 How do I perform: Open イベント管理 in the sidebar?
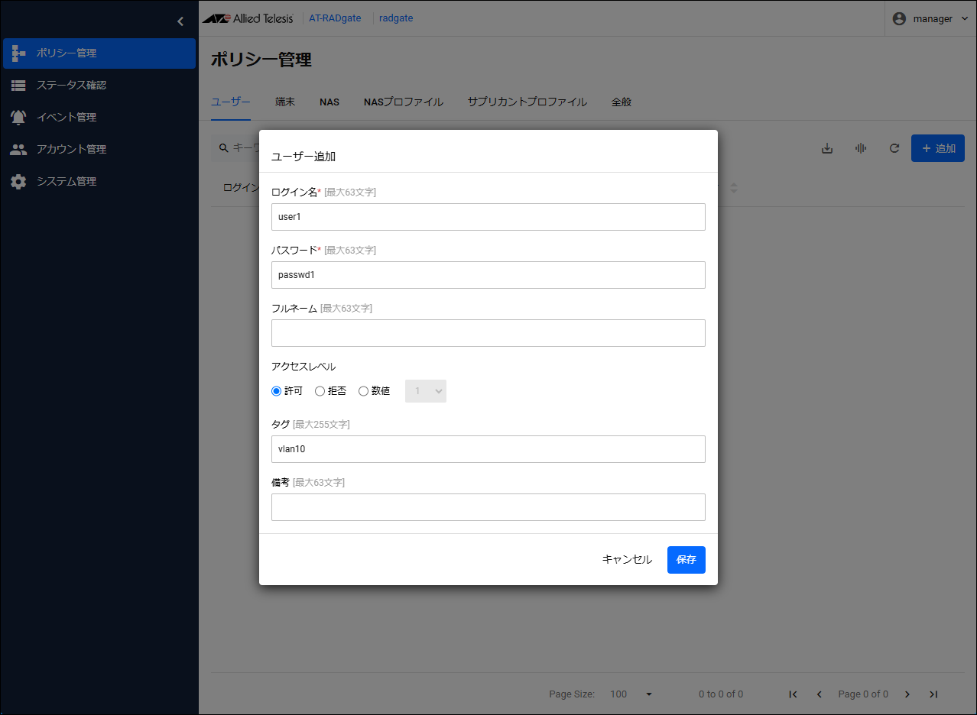click(99, 118)
